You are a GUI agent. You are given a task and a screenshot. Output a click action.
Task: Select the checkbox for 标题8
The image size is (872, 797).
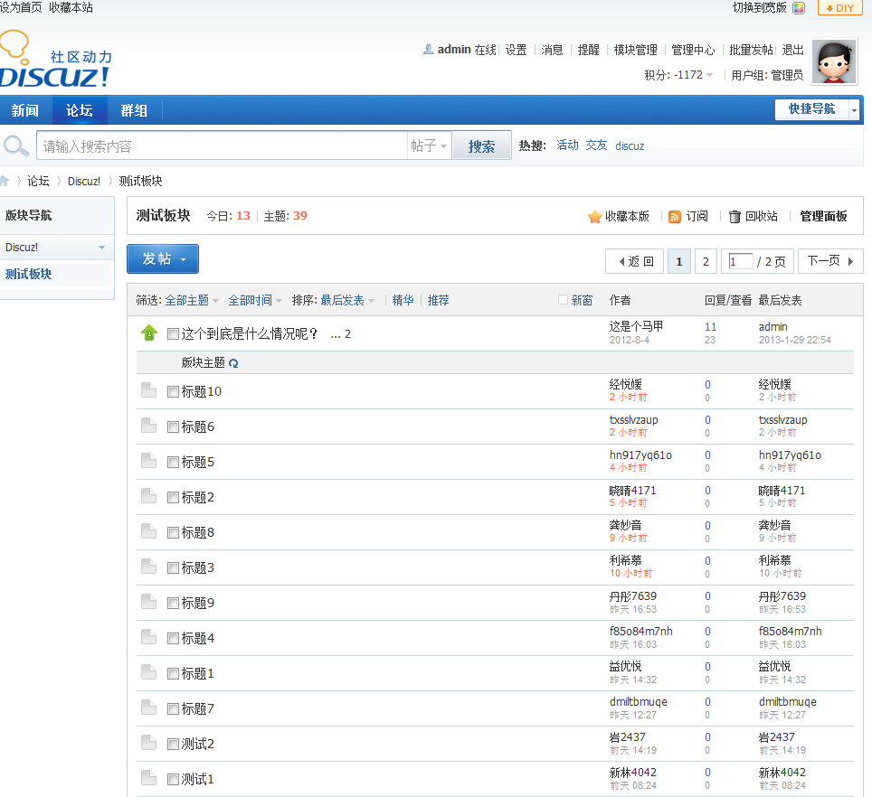173,533
